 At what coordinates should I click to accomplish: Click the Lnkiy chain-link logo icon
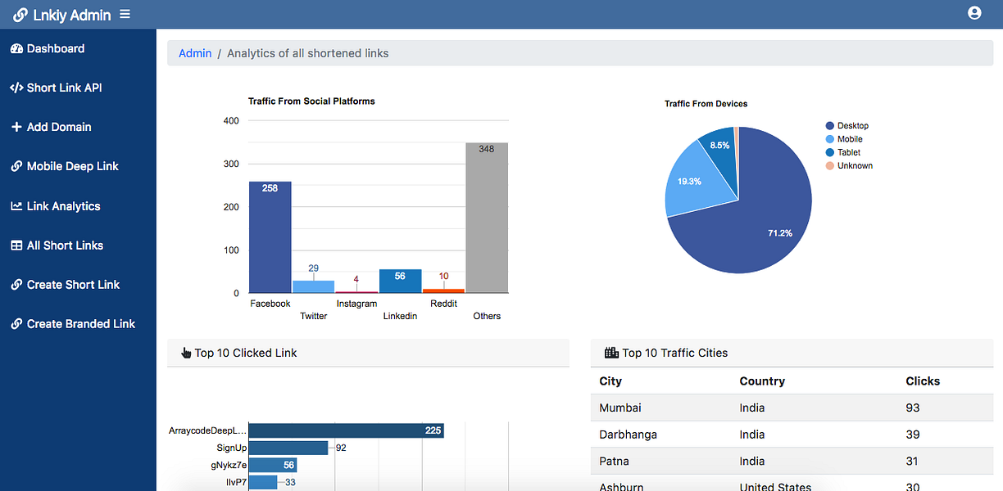pos(20,15)
